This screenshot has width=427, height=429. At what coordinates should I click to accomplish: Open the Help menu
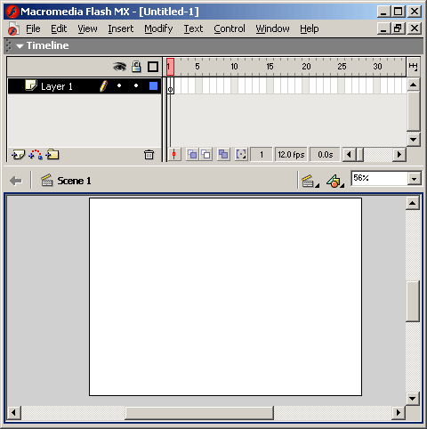310,28
